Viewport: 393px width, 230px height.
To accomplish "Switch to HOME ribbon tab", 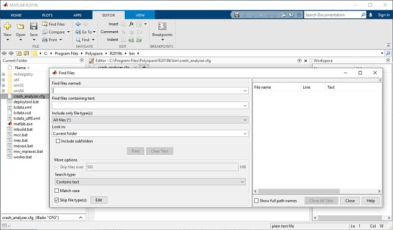I will coord(16,15).
